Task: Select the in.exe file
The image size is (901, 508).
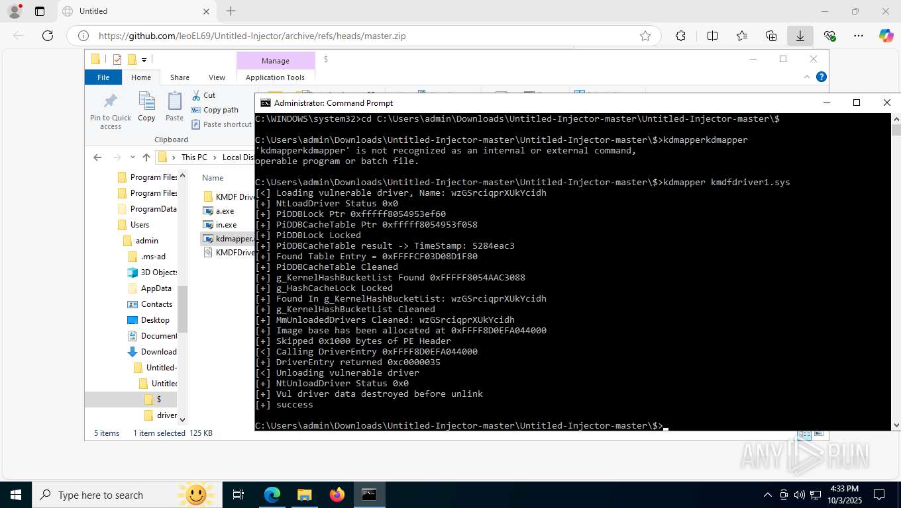Action: [x=220, y=225]
